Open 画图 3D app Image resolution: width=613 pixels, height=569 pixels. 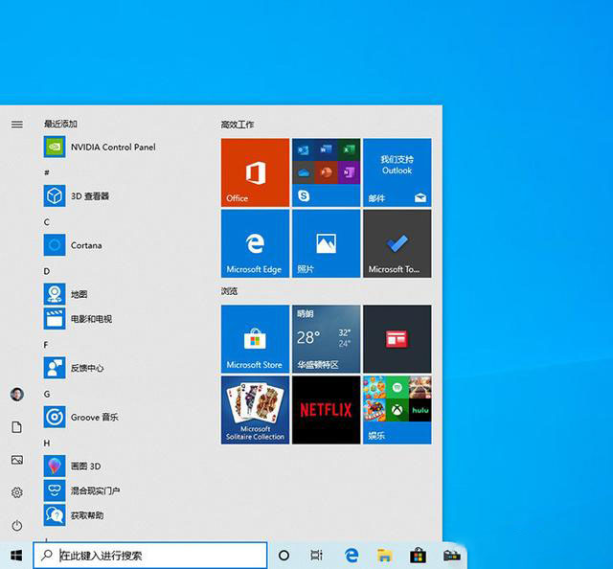73,467
